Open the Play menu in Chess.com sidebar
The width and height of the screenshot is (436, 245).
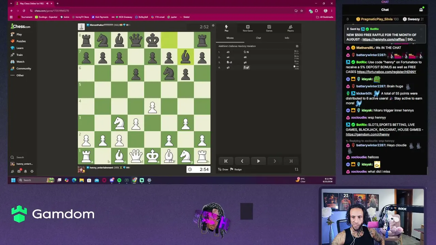[16, 34]
